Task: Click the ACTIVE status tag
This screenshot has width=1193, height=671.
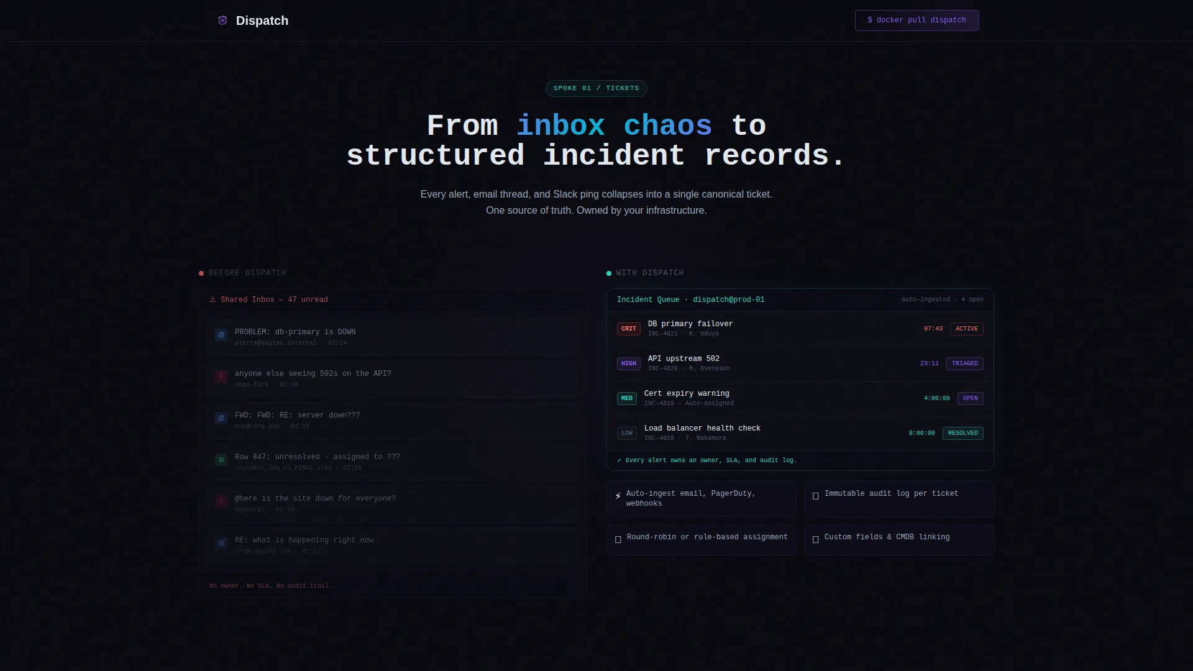Action: coord(966,329)
